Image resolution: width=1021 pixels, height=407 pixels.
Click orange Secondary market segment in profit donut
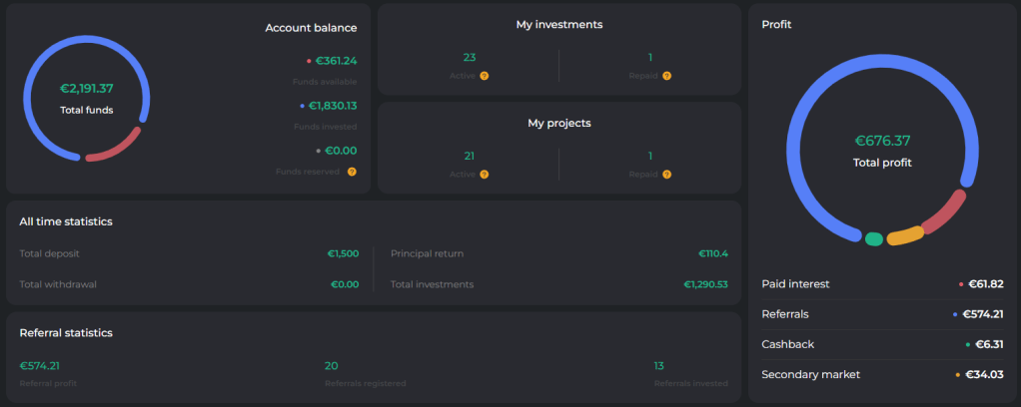tap(905, 235)
